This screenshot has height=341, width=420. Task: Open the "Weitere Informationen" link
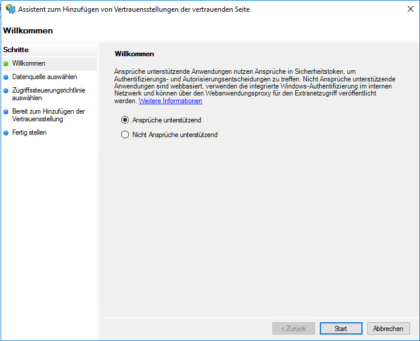point(170,101)
